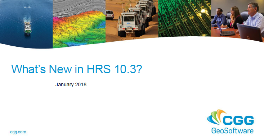264x138 pixels.
Task: Click the CGG GeoSoftware logo
Action: pos(231,121)
